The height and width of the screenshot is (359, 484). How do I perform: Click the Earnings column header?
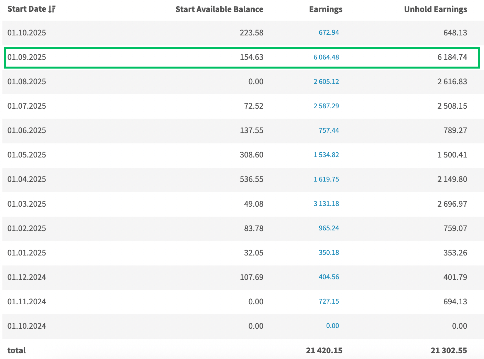click(326, 9)
